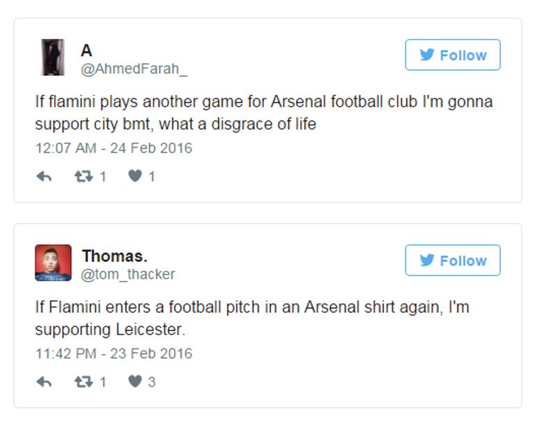Retweet the AhmedFarah_ tweet about Flamini
Screen dimensions: 535x425
[84, 177]
